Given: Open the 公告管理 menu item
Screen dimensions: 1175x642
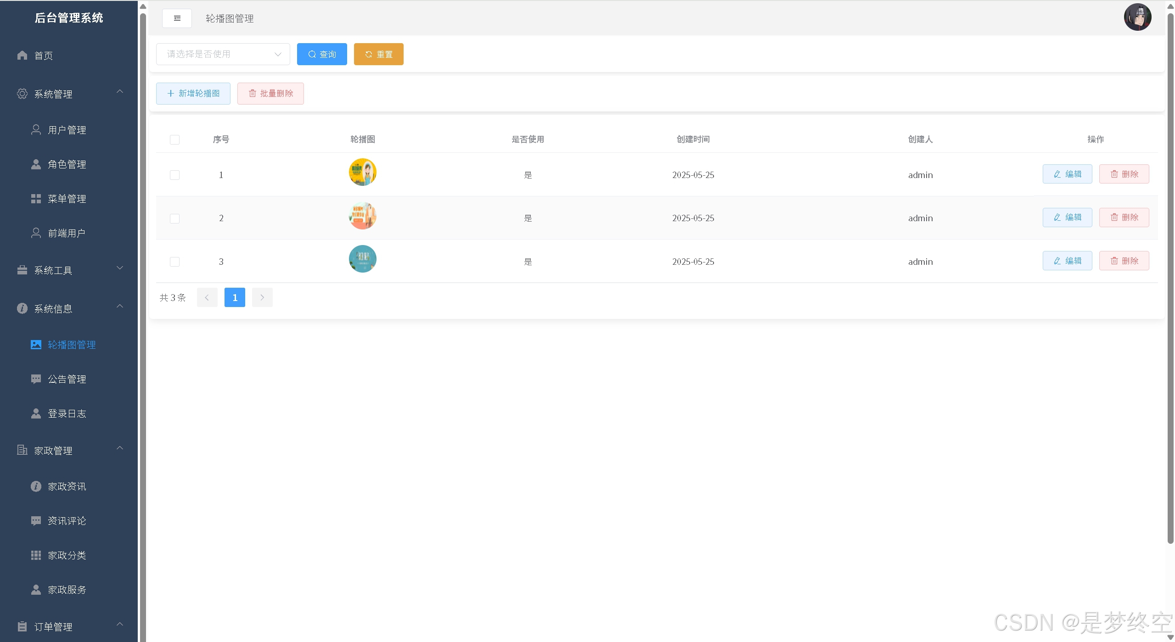Looking at the screenshot, I should pyautogui.click(x=67, y=379).
